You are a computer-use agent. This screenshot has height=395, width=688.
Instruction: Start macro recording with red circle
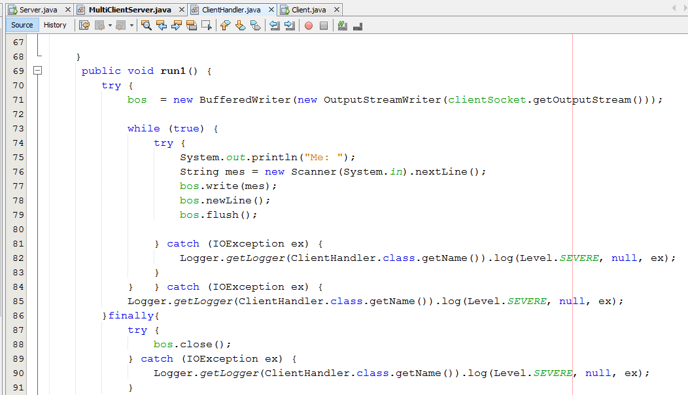[x=308, y=26]
